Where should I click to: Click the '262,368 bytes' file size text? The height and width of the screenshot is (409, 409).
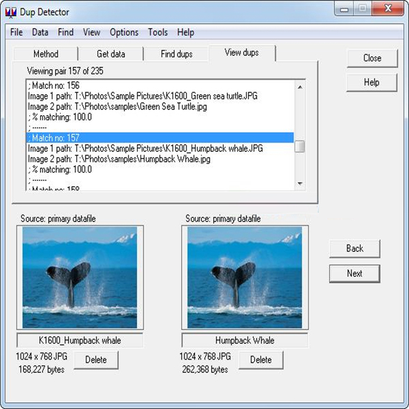tap(205, 369)
